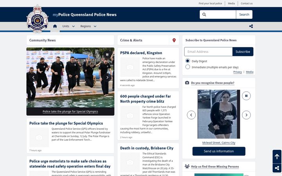Open Help us find Missing Persons link
This screenshot has width=282, height=176.
coord(215,167)
